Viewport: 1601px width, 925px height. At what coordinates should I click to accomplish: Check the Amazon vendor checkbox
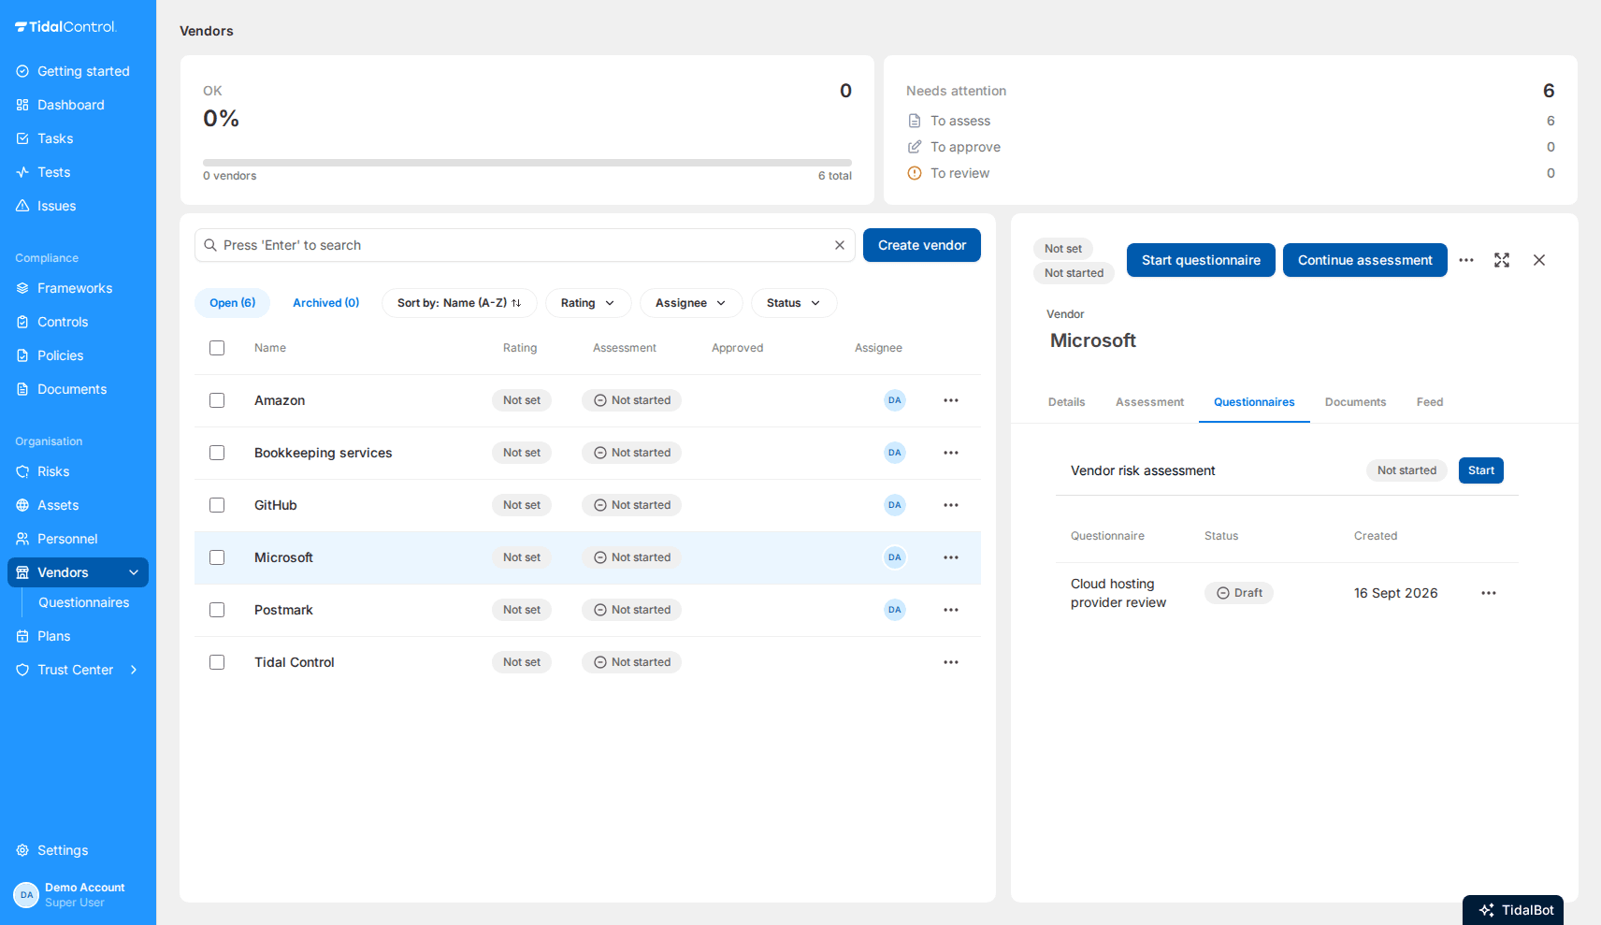[x=217, y=400]
